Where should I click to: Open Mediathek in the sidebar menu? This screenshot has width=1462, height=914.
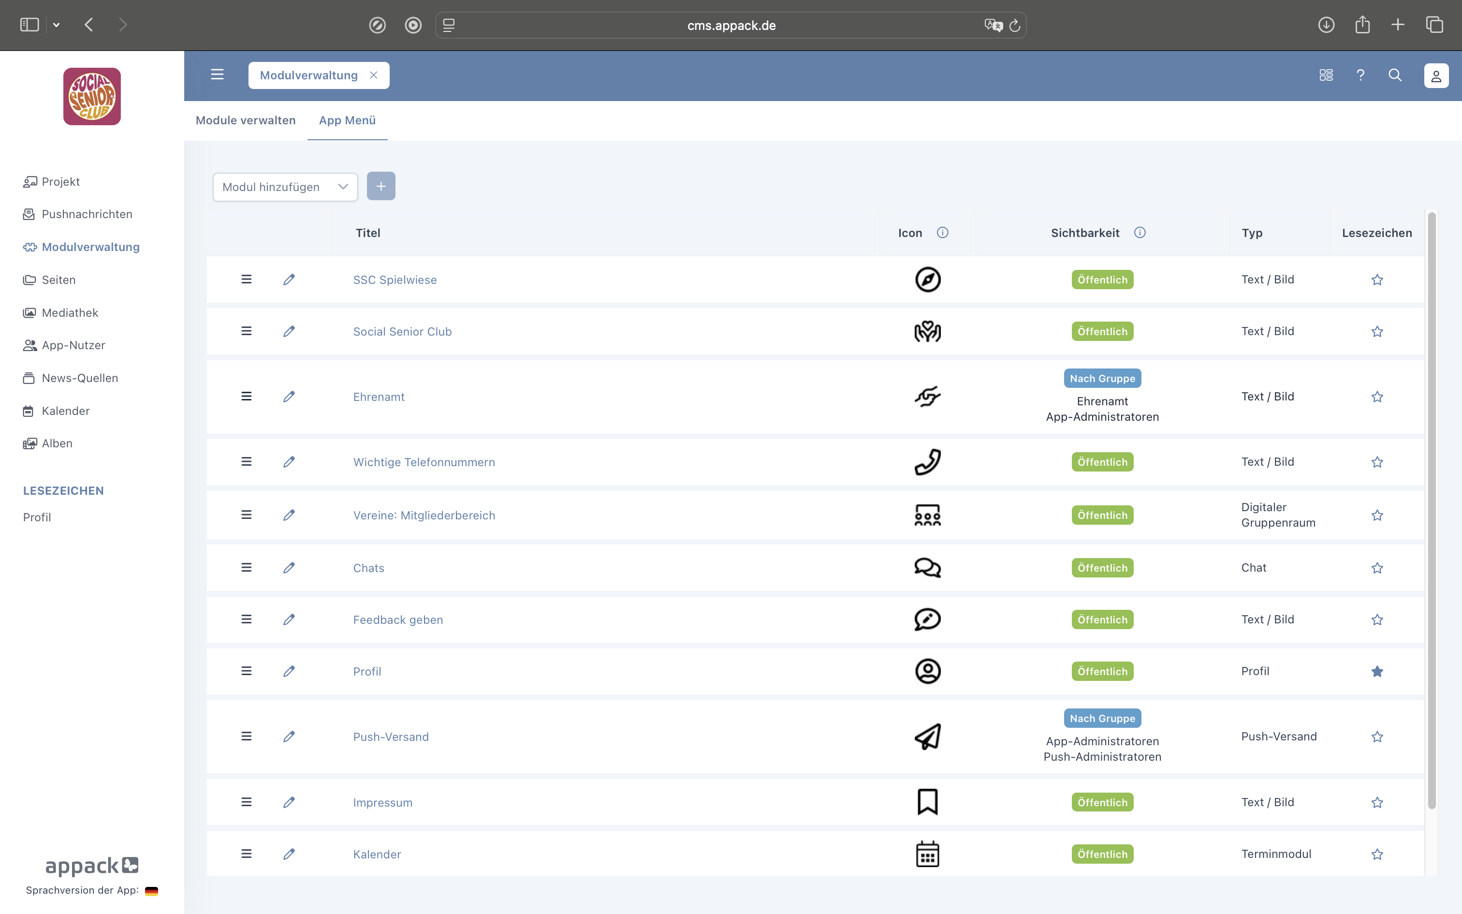[70, 312]
